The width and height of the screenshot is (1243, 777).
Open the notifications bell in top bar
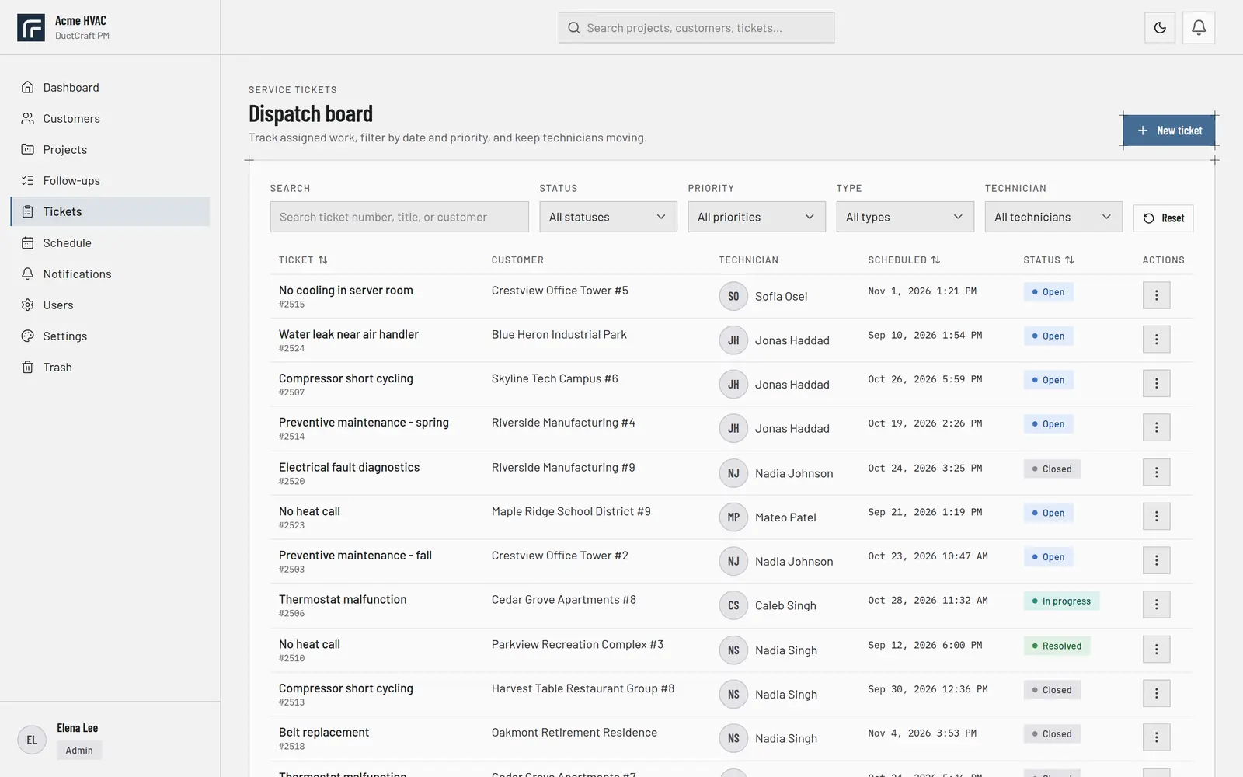[1199, 28]
